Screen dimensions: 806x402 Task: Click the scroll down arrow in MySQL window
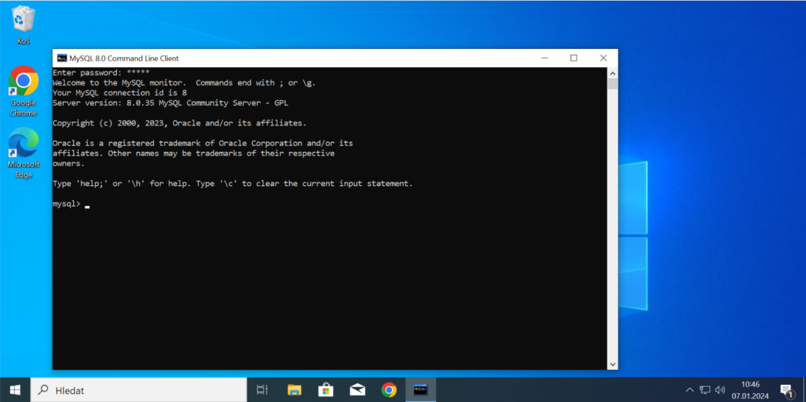coord(613,364)
